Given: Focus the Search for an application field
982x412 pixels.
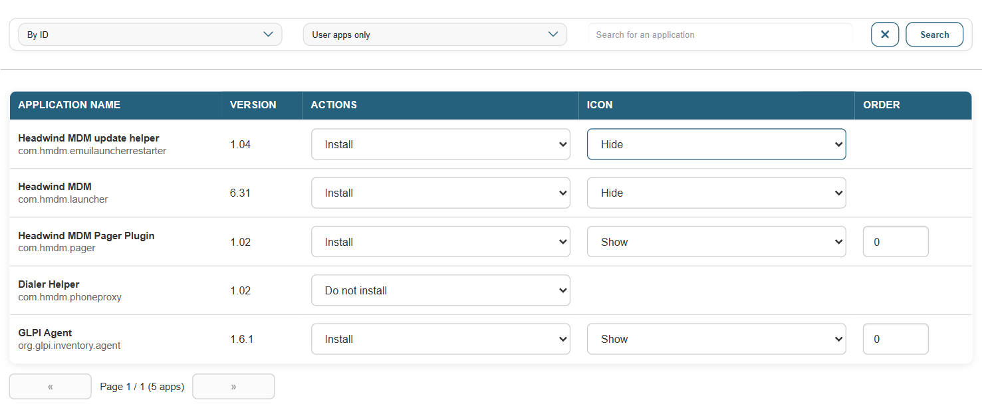Looking at the screenshot, I should (720, 35).
